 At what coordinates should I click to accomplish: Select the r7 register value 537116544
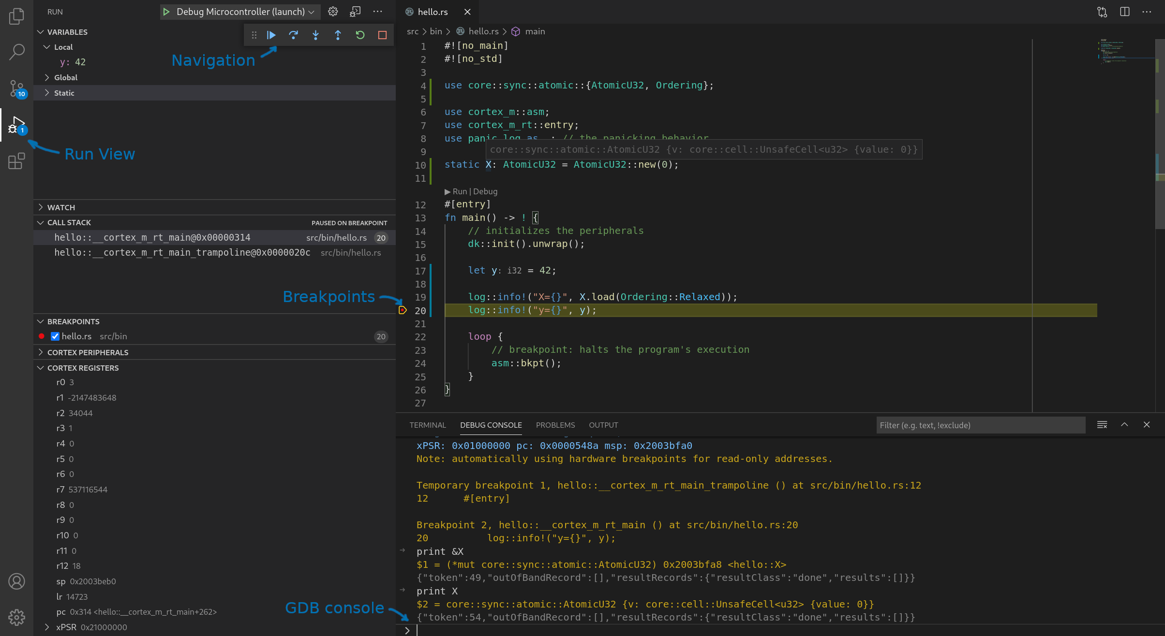pos(88,490)
